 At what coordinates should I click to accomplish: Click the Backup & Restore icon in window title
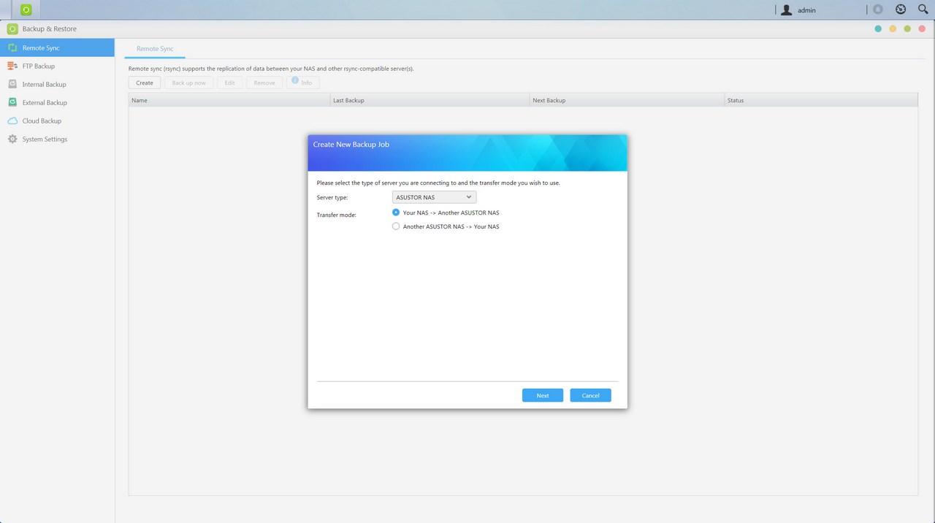12,29
